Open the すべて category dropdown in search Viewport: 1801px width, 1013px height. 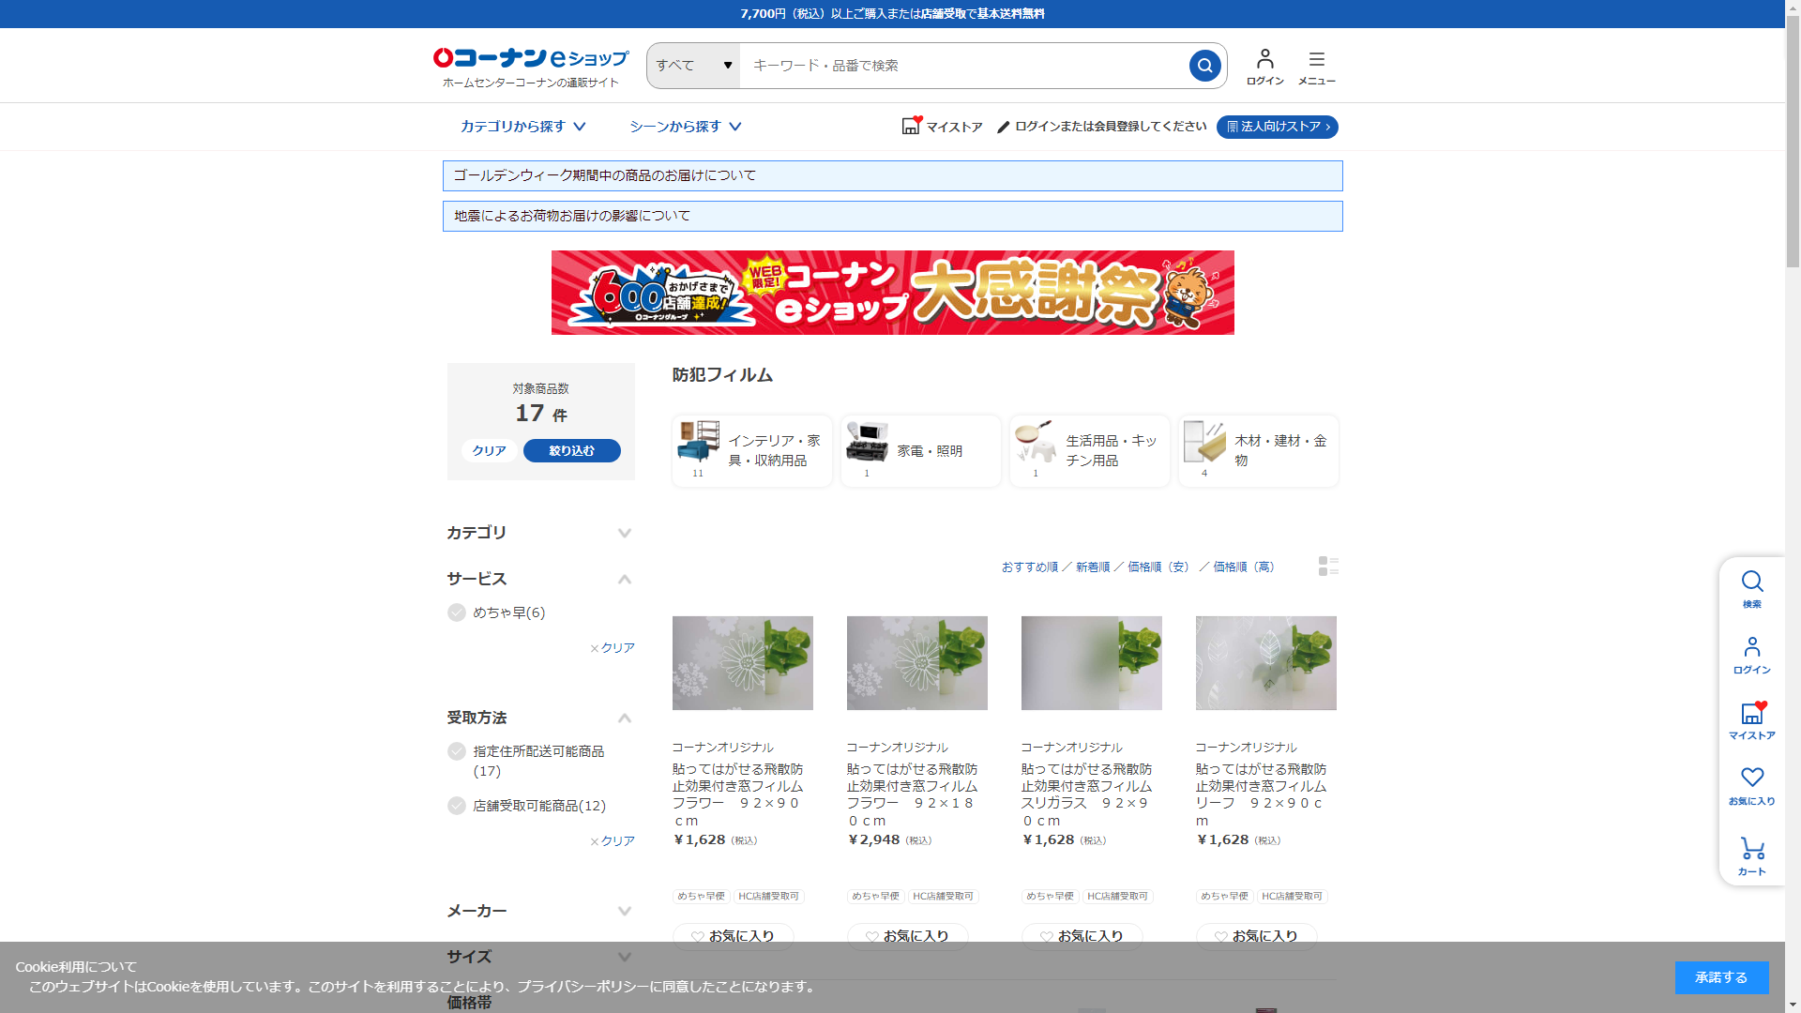[x=693, y=66]
